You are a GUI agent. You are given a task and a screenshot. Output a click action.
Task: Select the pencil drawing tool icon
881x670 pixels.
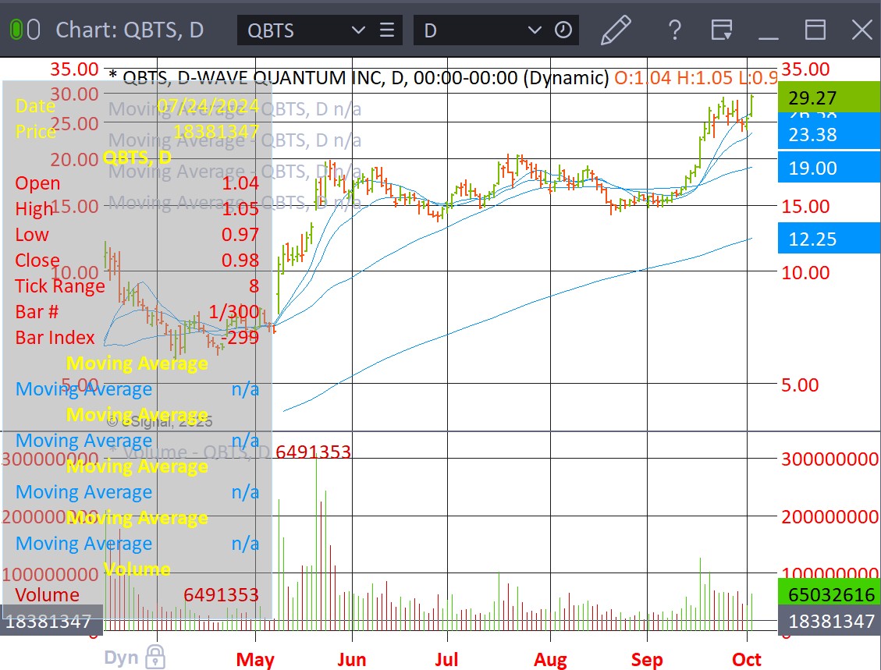point(616,30)
